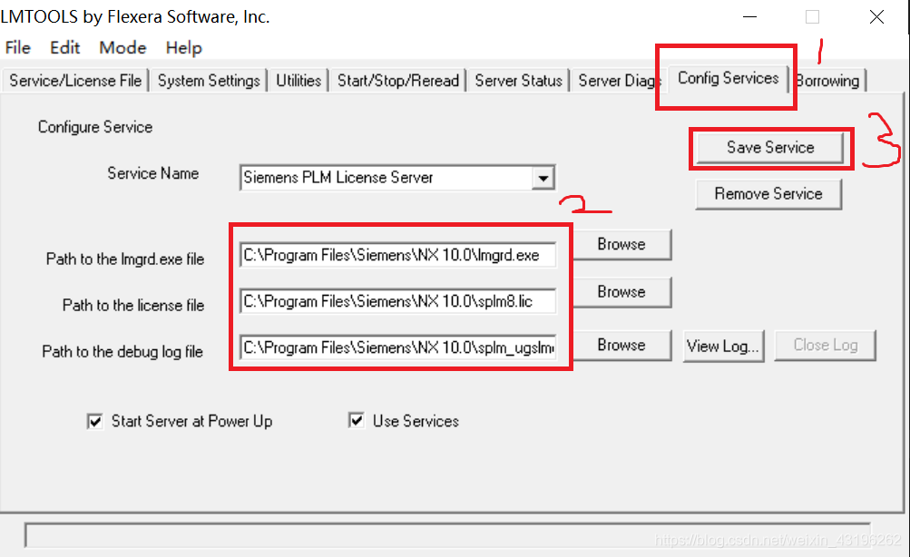
Task: Minimize the LMTOOLS window
Action: click(x=749, y=17)
